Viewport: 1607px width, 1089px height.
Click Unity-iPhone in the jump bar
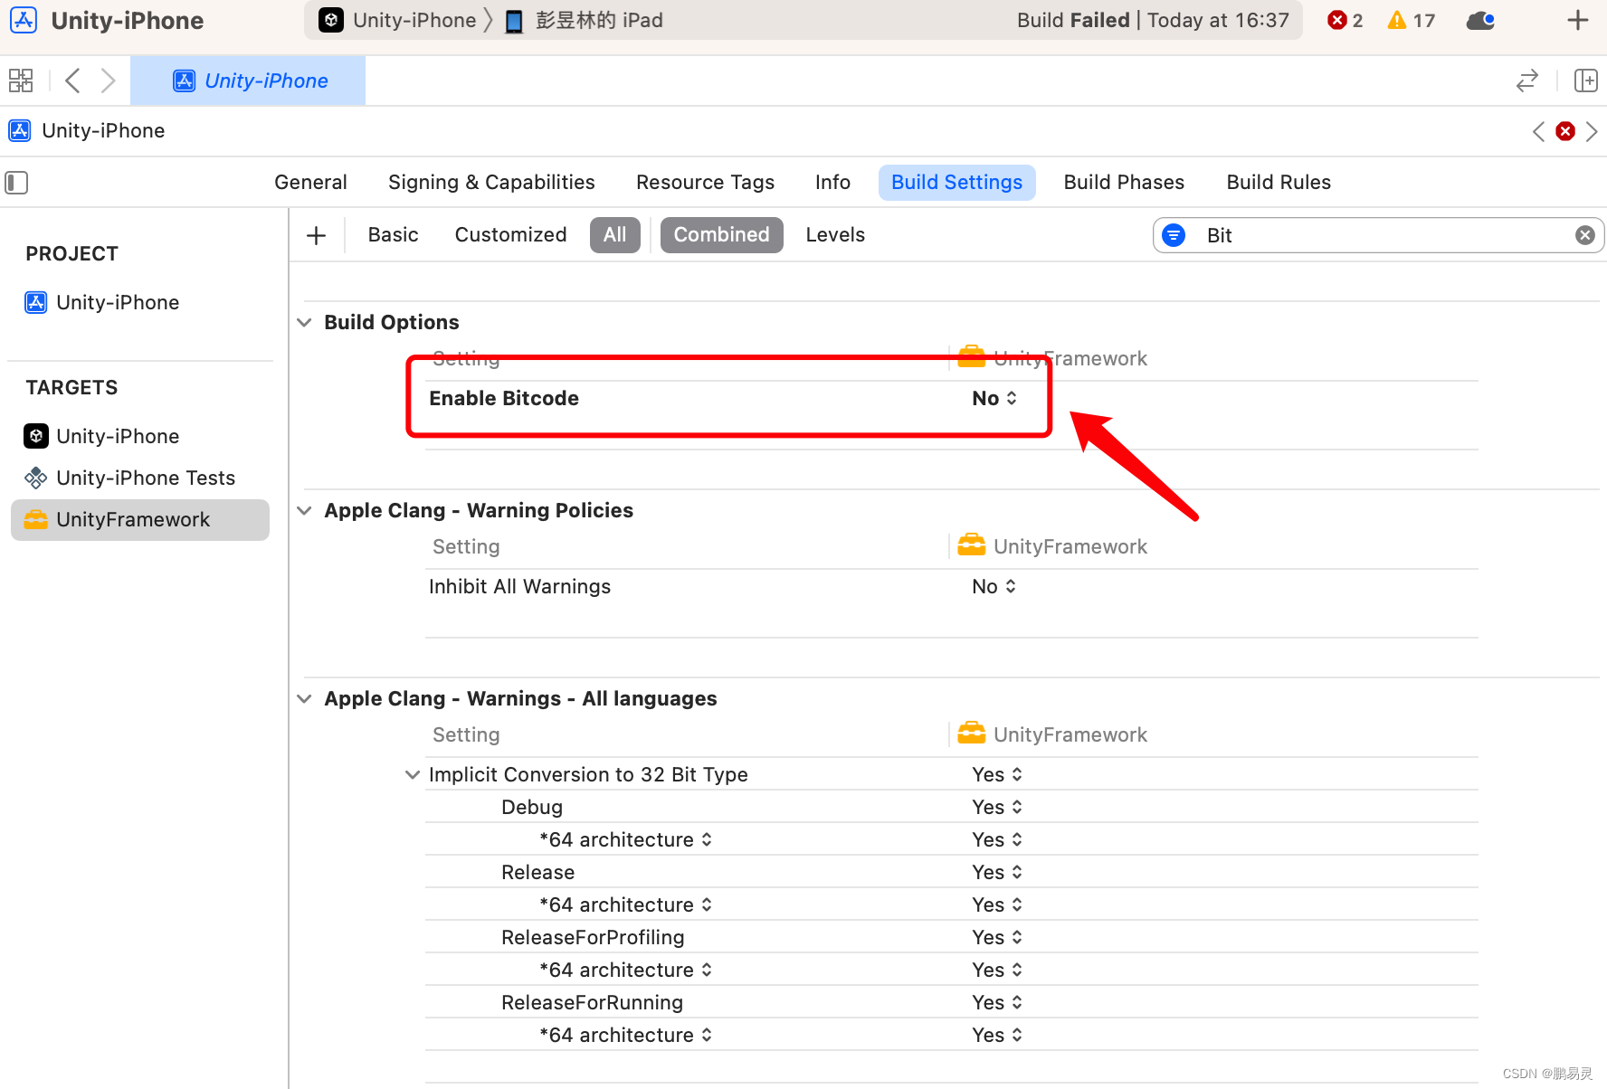tap(87, 131)
